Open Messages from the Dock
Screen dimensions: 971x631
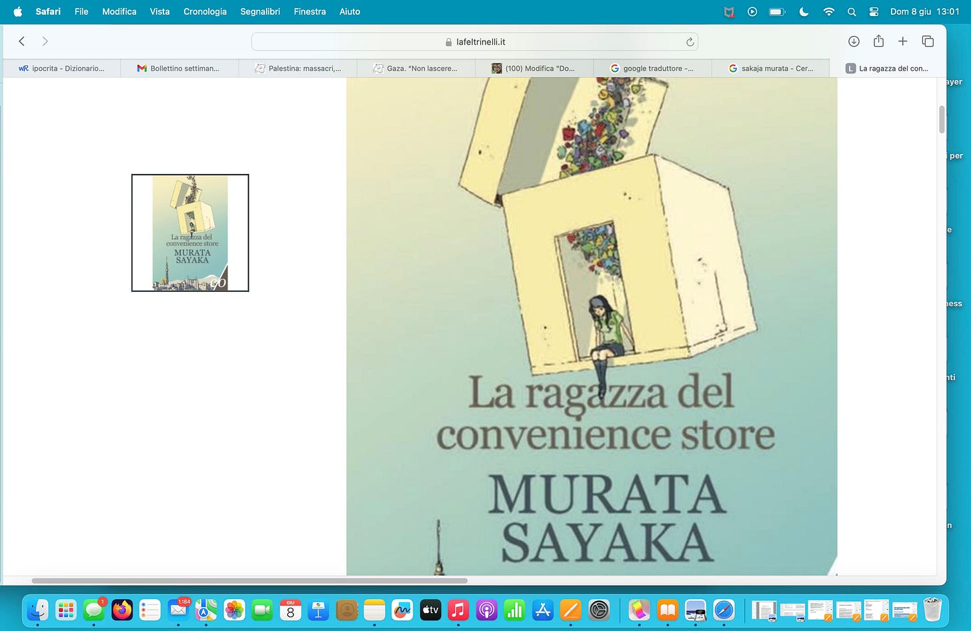click(94, 609)
